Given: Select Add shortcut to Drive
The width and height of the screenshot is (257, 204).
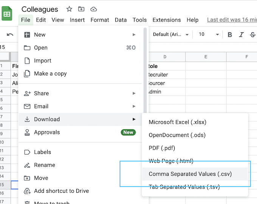Looking at the screenshot, I should [80, 191].
